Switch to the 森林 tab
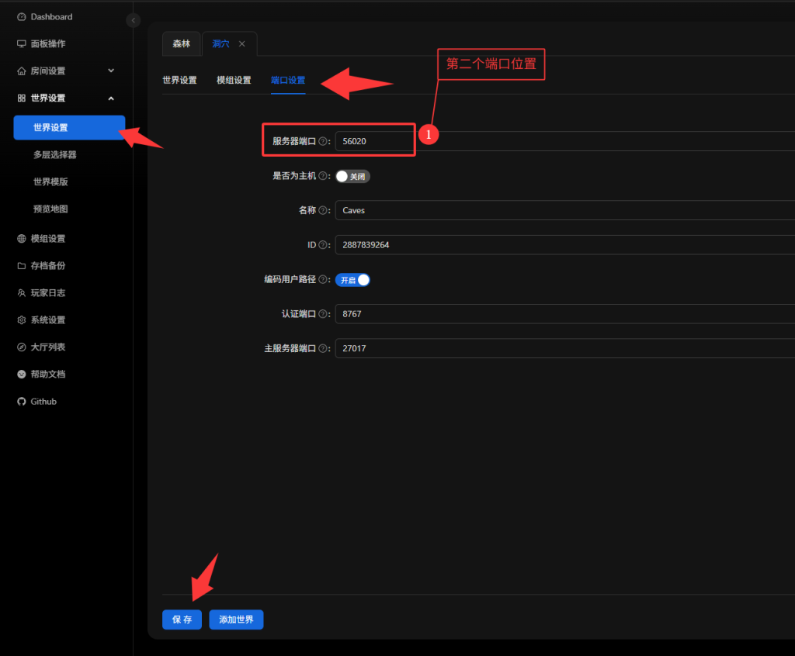This screenshot has width=795, height=656. tap(181, 44)
